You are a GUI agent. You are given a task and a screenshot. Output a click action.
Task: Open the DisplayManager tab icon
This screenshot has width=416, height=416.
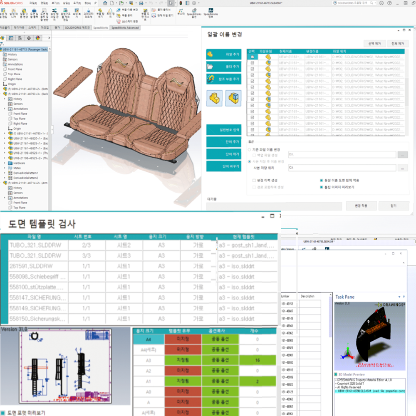37,38
